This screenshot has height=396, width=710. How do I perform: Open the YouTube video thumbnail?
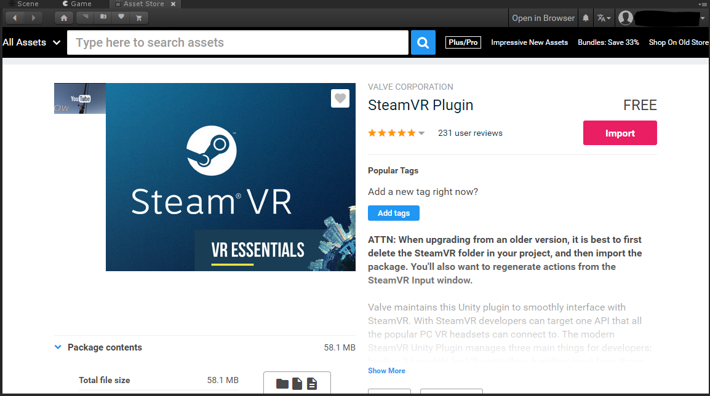coord(80,98)
